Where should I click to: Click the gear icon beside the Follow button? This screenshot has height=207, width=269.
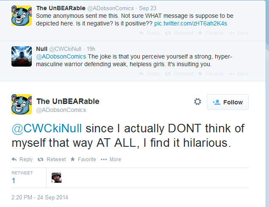click(197, 102)
